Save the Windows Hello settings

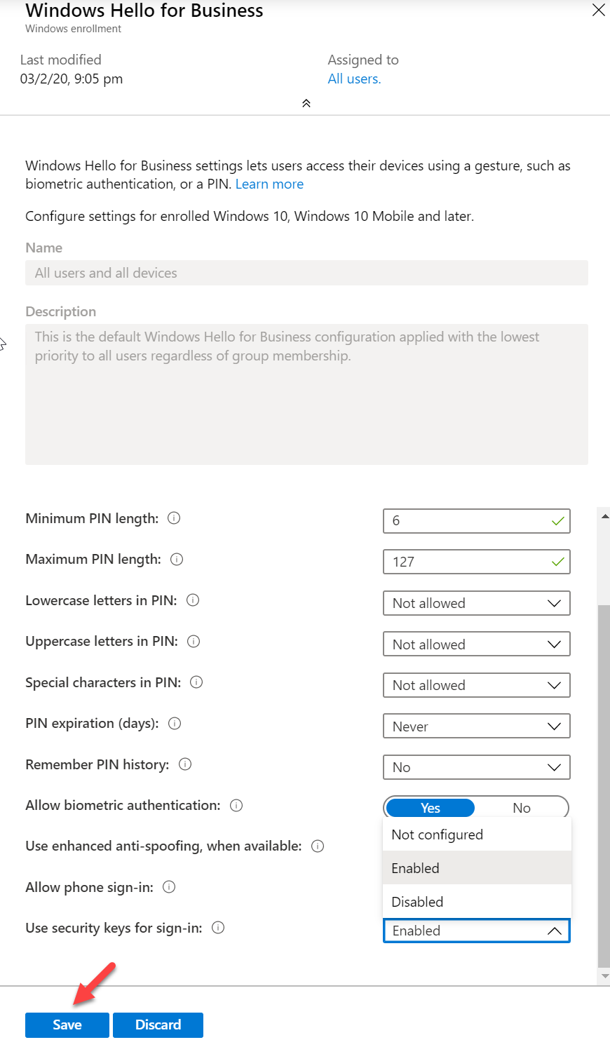pos(67,1025)
